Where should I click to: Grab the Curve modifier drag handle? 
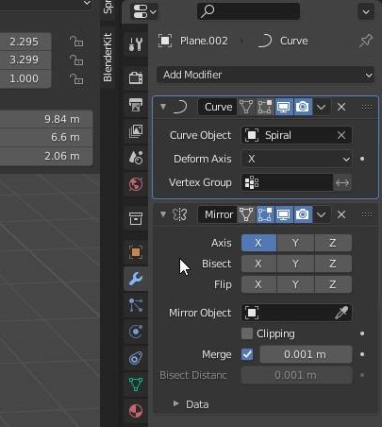point(367,108)
